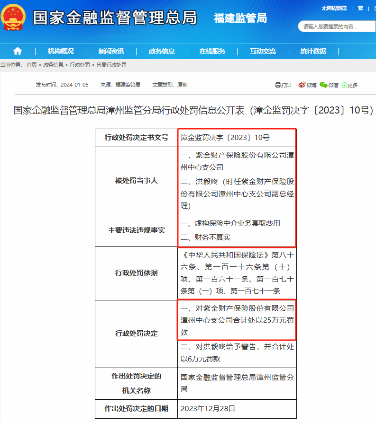Open the 政务信息 menu
The image size is (376, 422).
[x=162, y=51]
